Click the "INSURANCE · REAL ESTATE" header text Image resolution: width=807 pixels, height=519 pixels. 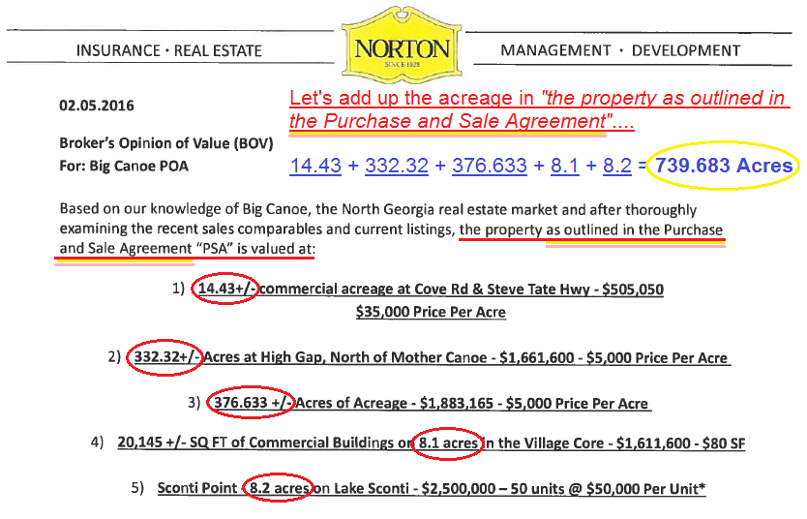click(169, 50)
